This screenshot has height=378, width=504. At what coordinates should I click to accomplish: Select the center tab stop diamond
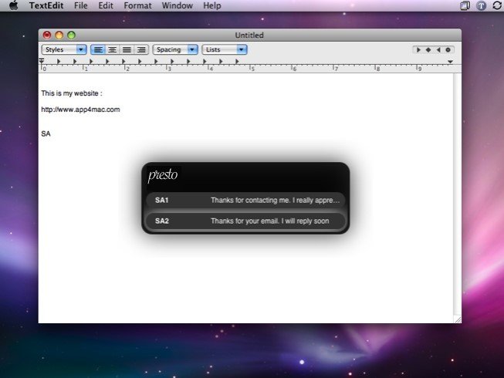tap(428, 50)
